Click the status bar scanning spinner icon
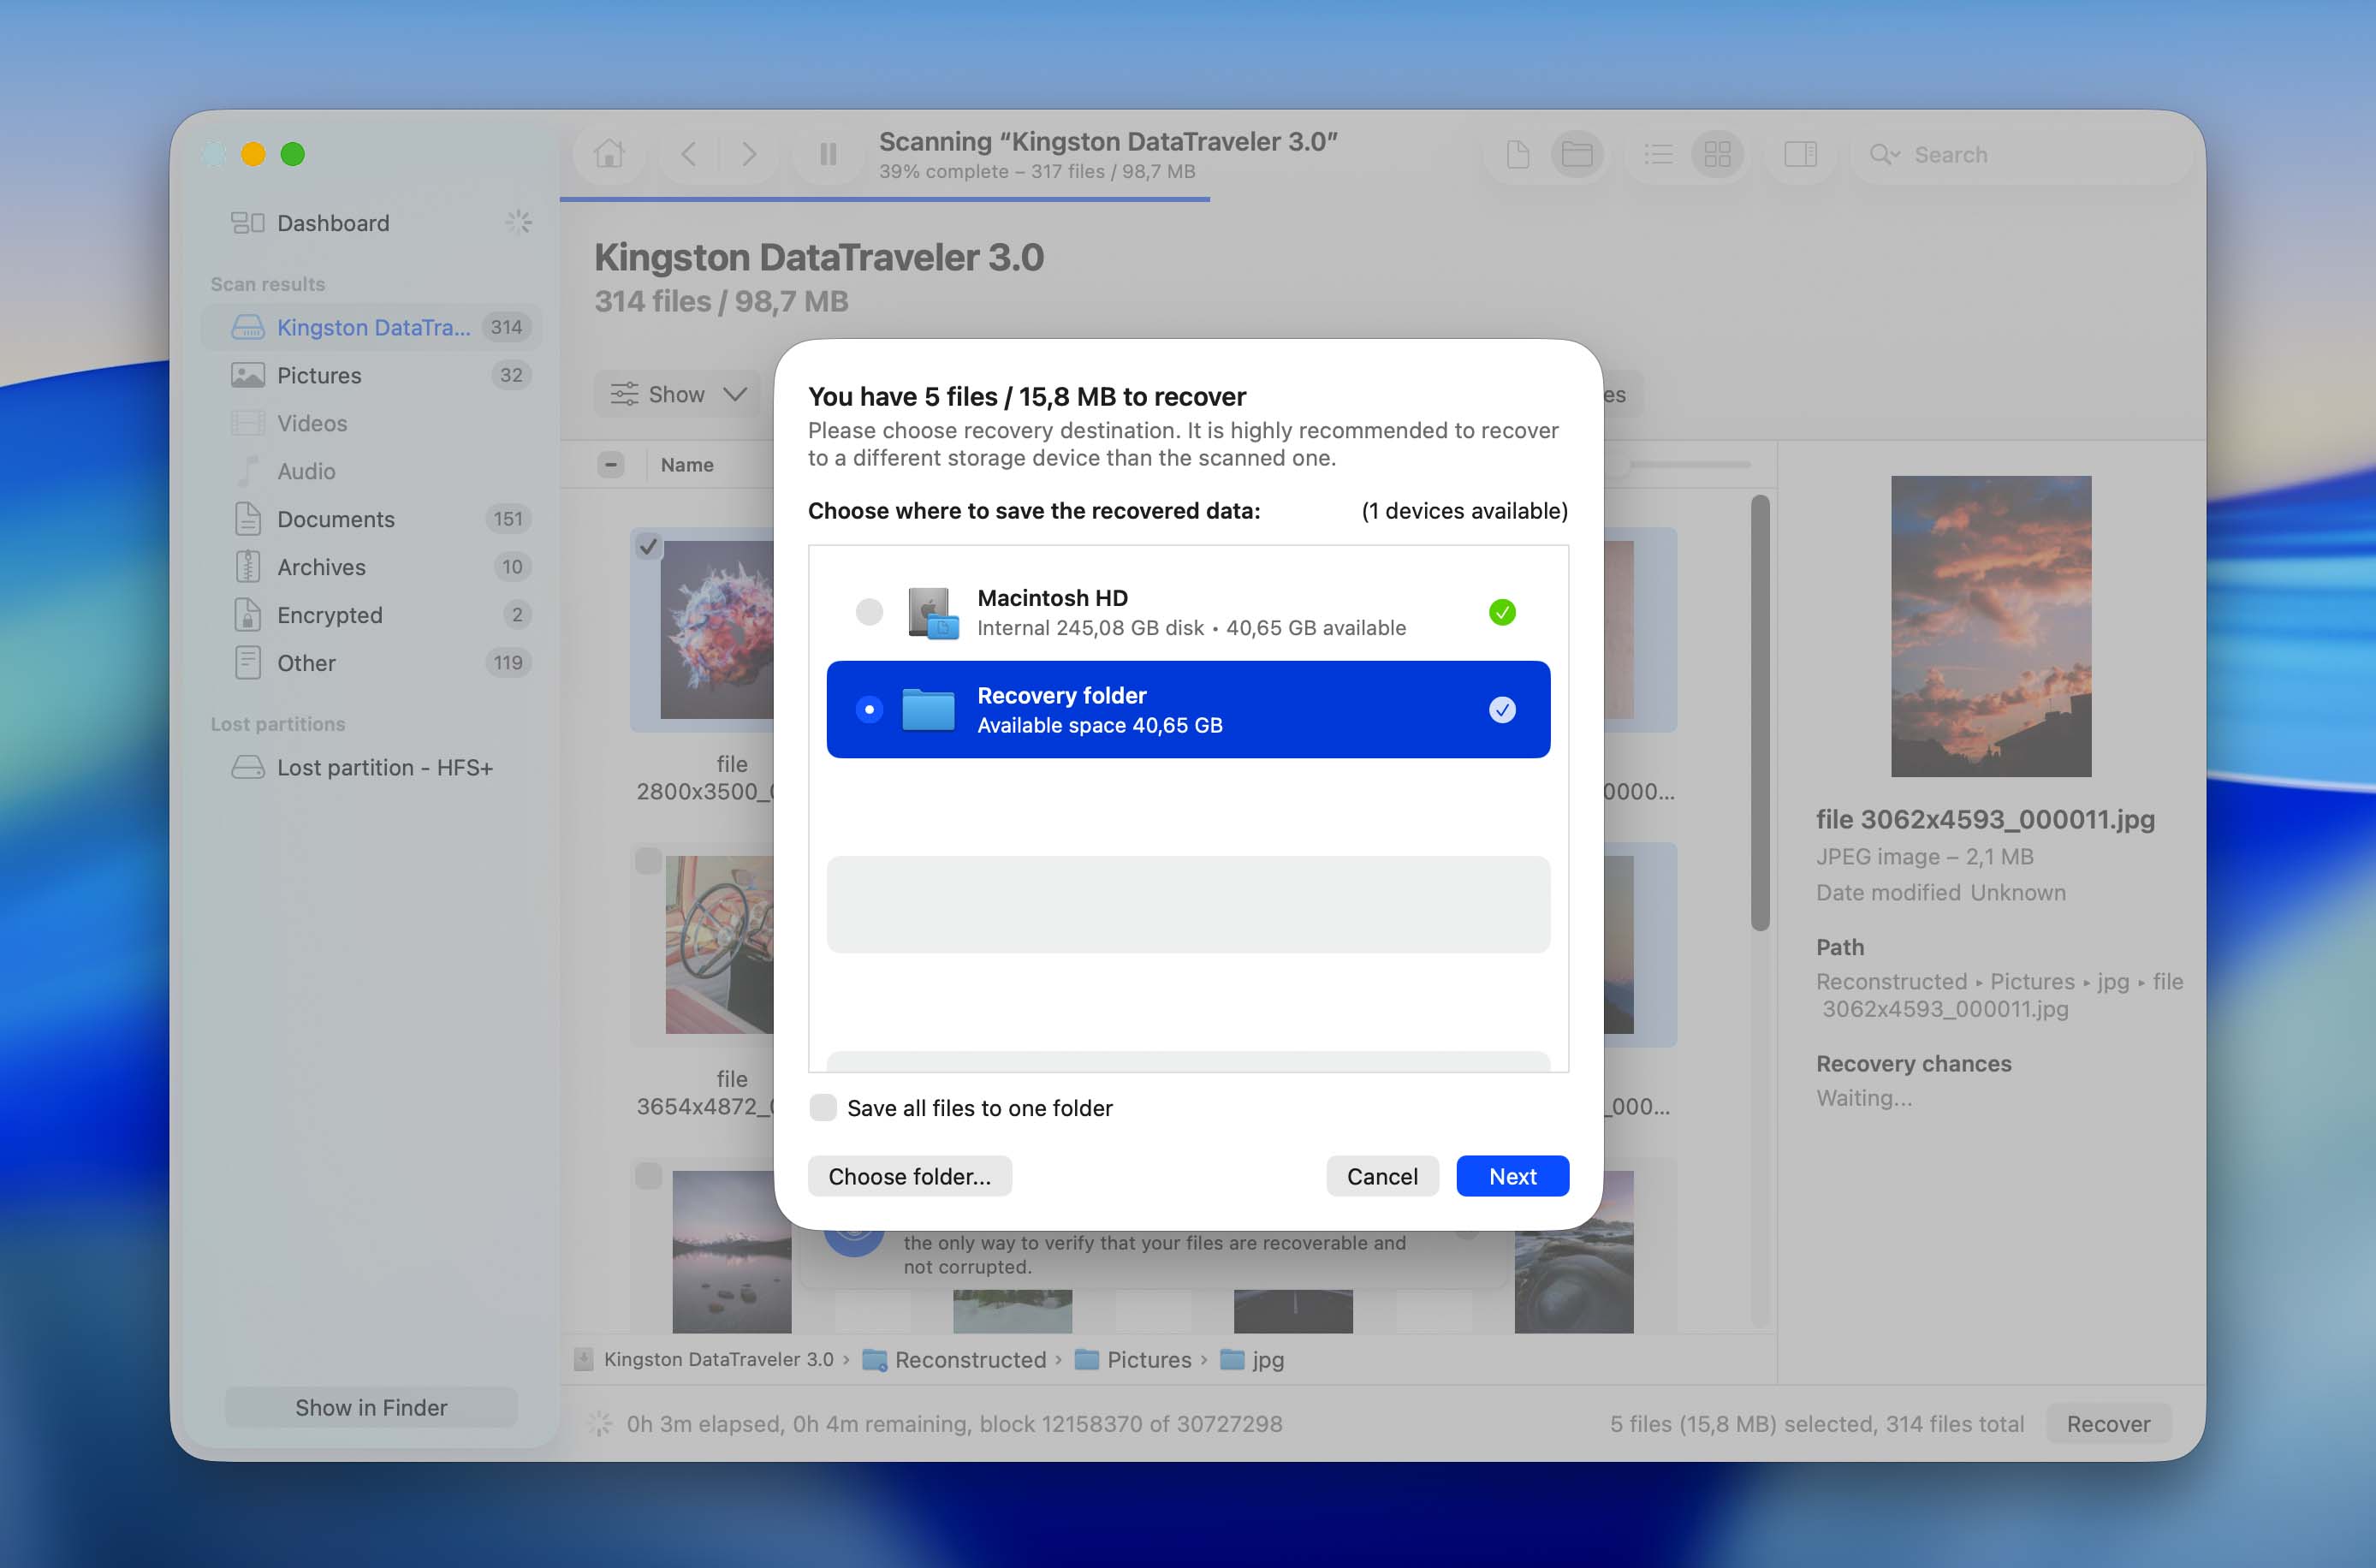2376x1568 pixels. point(600,1424)
